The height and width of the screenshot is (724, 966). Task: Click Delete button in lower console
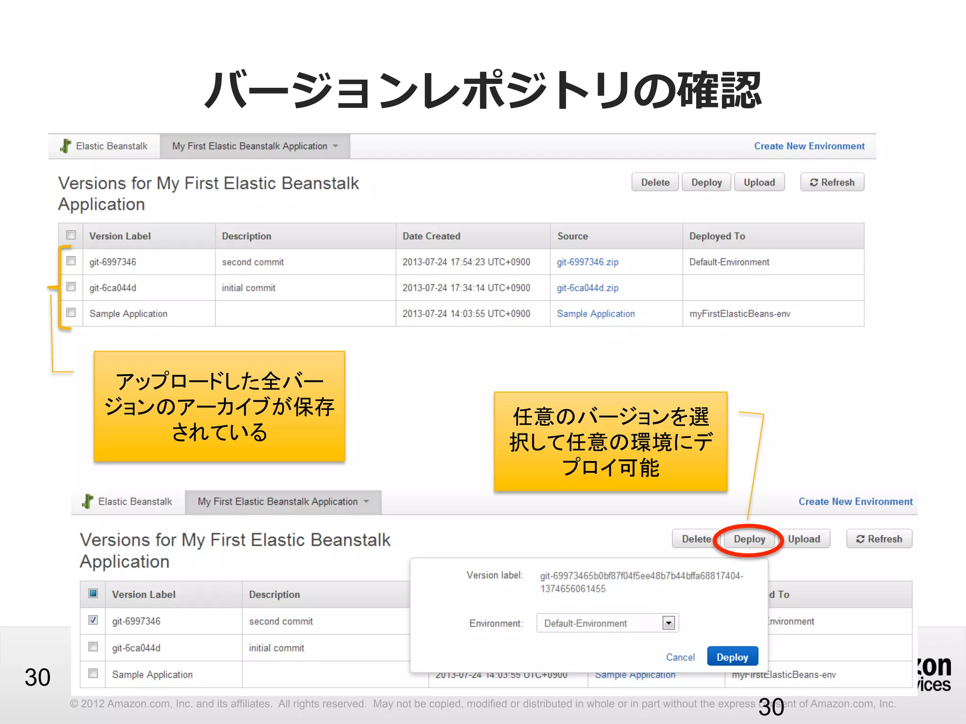[x=696, y=539]
